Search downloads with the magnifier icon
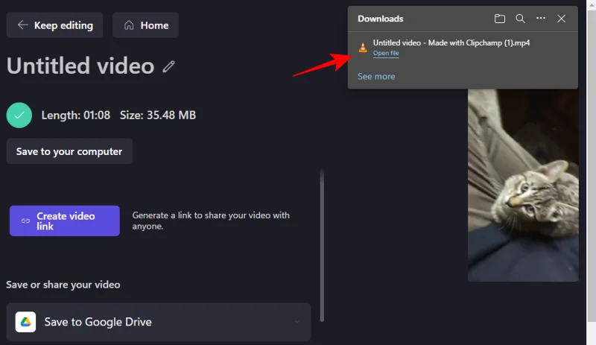Screen dimensions: 596x345 click(x=520, y=19)
